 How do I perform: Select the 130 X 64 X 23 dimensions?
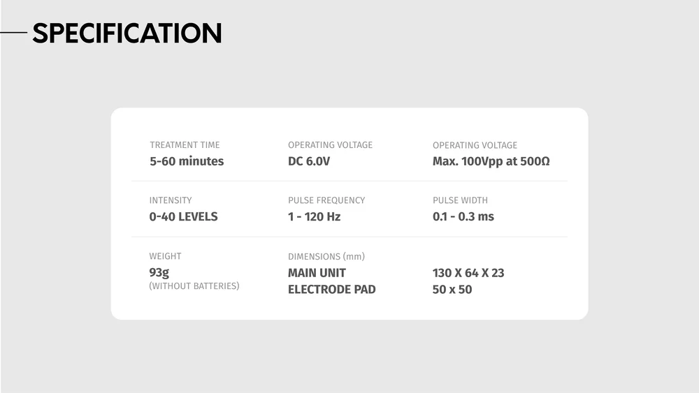(468, 273)
